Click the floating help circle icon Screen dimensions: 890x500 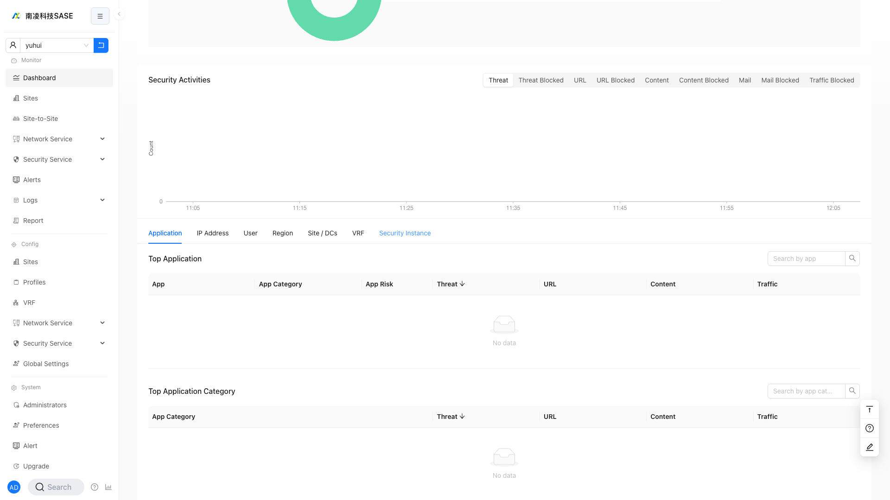(x=870, y=428)
